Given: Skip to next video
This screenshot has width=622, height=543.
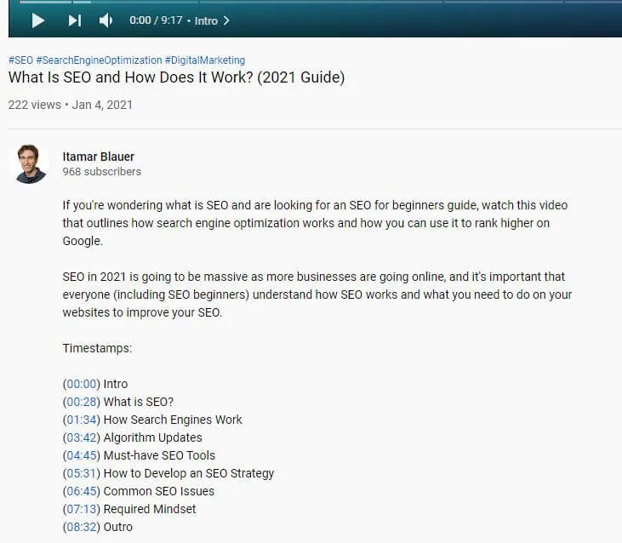Looking at the screenshot, I should (x=75, y=20).
